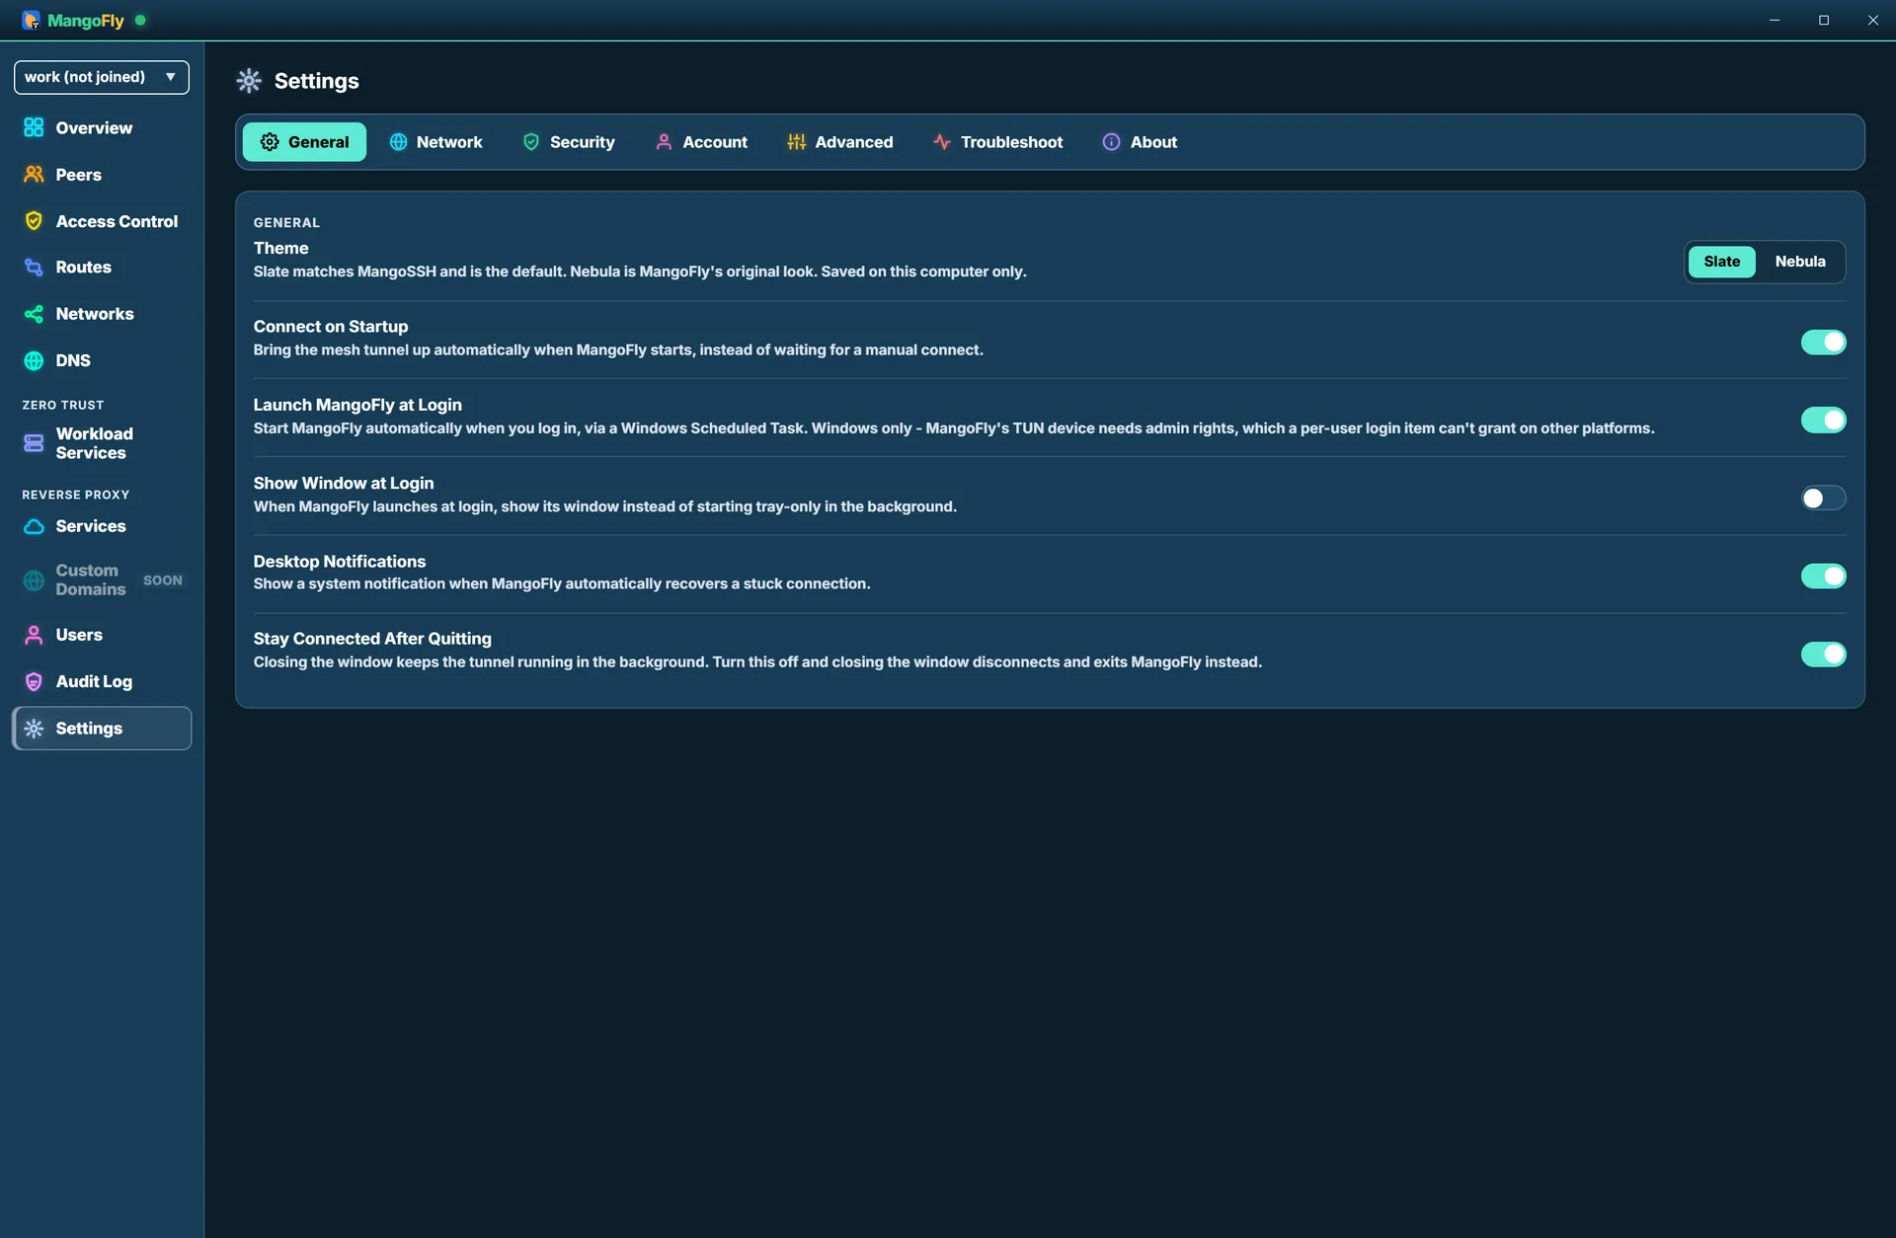Select the Nebula theme option
This screenshot has width=1896, height=1238.
pyautogui.click(x=1799, y=262)
